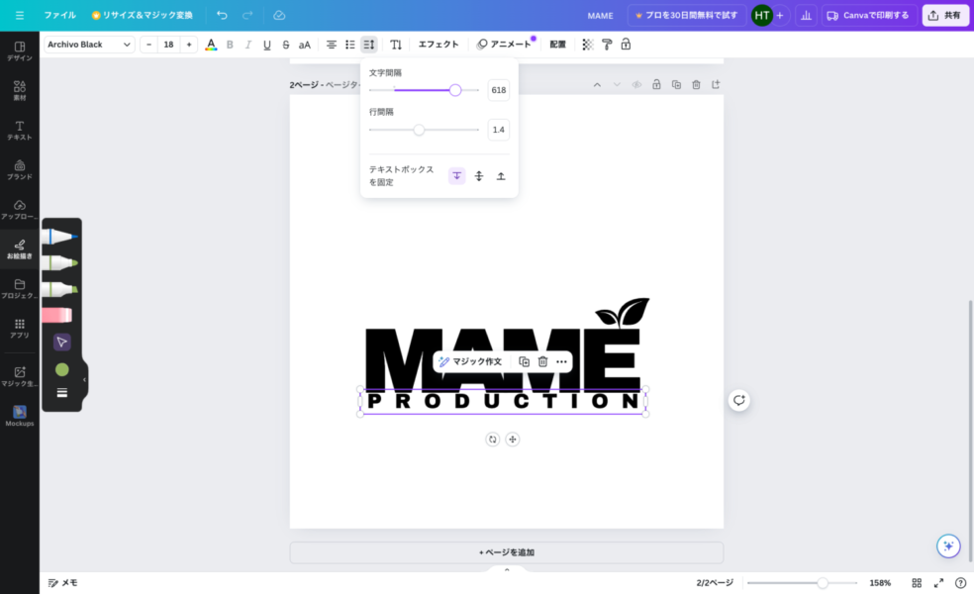
Task: Open the aA letter case option
Action: point(305,45)
